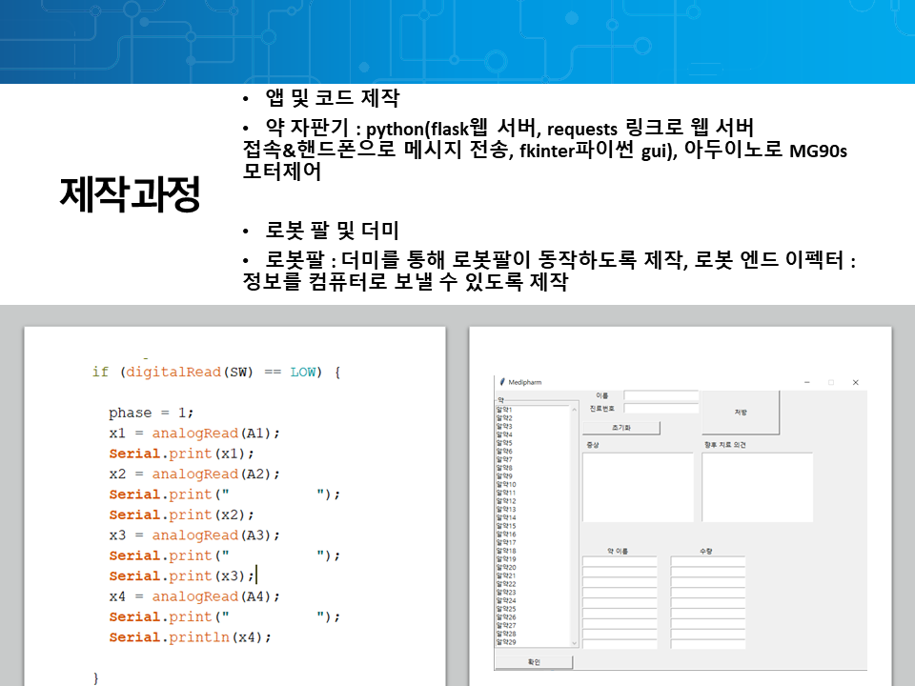
Task: Select 알약13 in the pill list
Action: point(506,509)
